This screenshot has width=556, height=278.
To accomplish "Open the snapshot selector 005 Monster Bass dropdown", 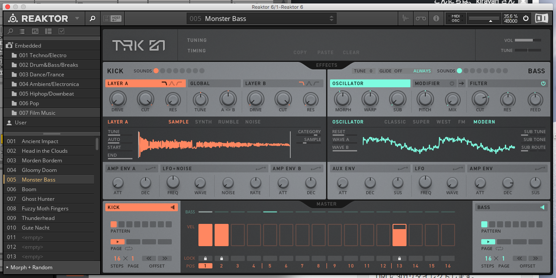I will 261,18.
